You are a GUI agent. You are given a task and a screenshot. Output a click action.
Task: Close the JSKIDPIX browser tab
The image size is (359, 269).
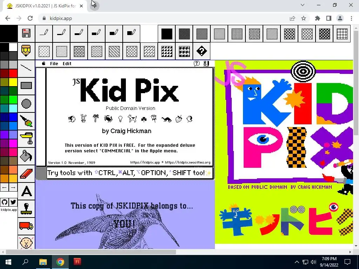pyautogui.click(x=81, y=6)
